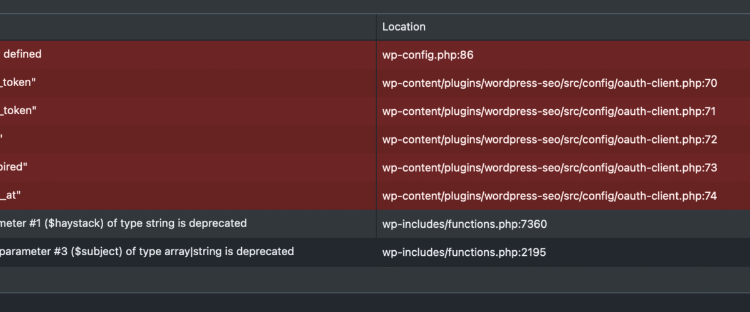Image resolution: width=750 pixels, height=312 pixels.
Task: Open the oauth-client.php:70 file link
Action: tap(549, 83)
